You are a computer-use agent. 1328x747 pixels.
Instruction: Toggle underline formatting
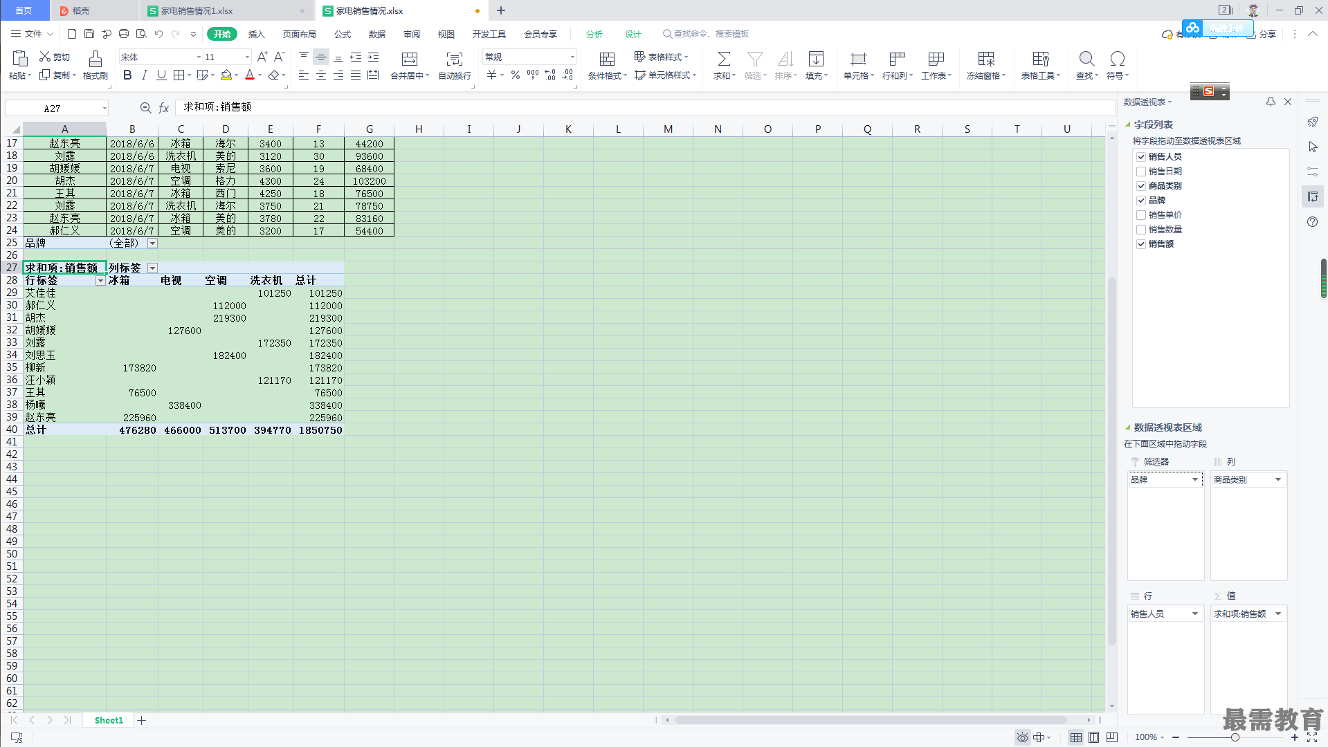[x=161, y=75]
